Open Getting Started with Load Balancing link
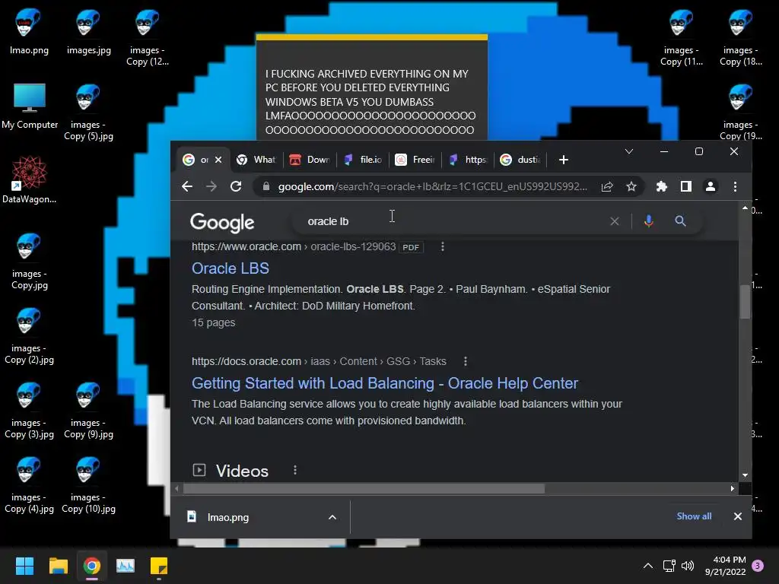Screen dimensions: 779x584 385,383
